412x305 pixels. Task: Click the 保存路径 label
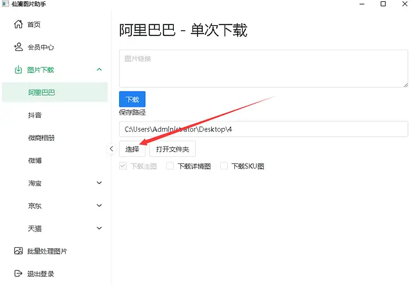click(x=132, y=113)
